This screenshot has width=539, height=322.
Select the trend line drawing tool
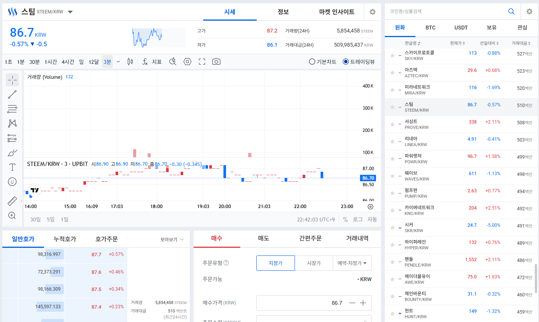tap(12, 94)
